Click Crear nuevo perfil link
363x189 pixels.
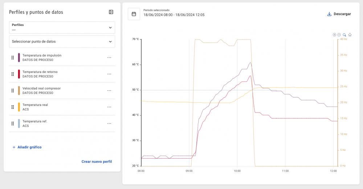97,162
